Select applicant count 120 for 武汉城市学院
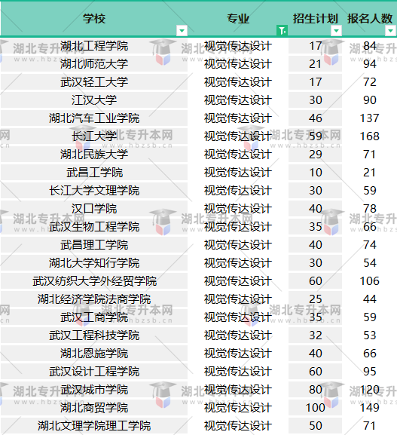The height and width of the screenshot is (435, 397). click(x=370, y=390)
